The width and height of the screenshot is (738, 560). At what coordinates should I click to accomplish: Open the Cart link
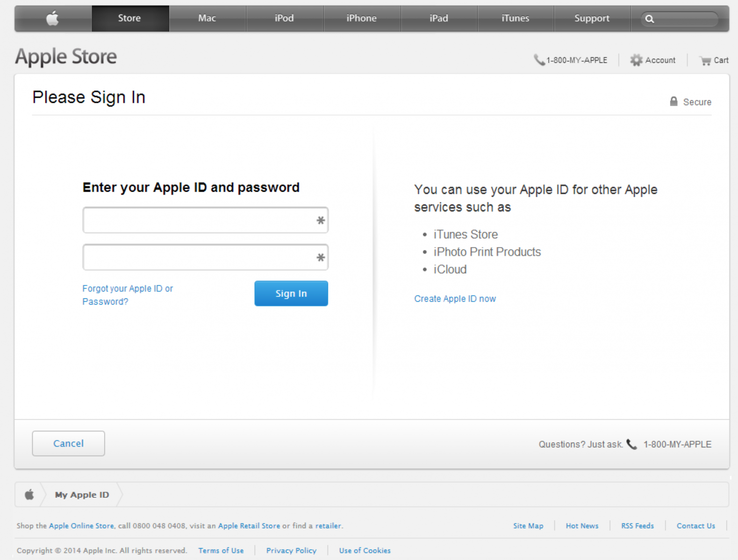pos(721,60)
